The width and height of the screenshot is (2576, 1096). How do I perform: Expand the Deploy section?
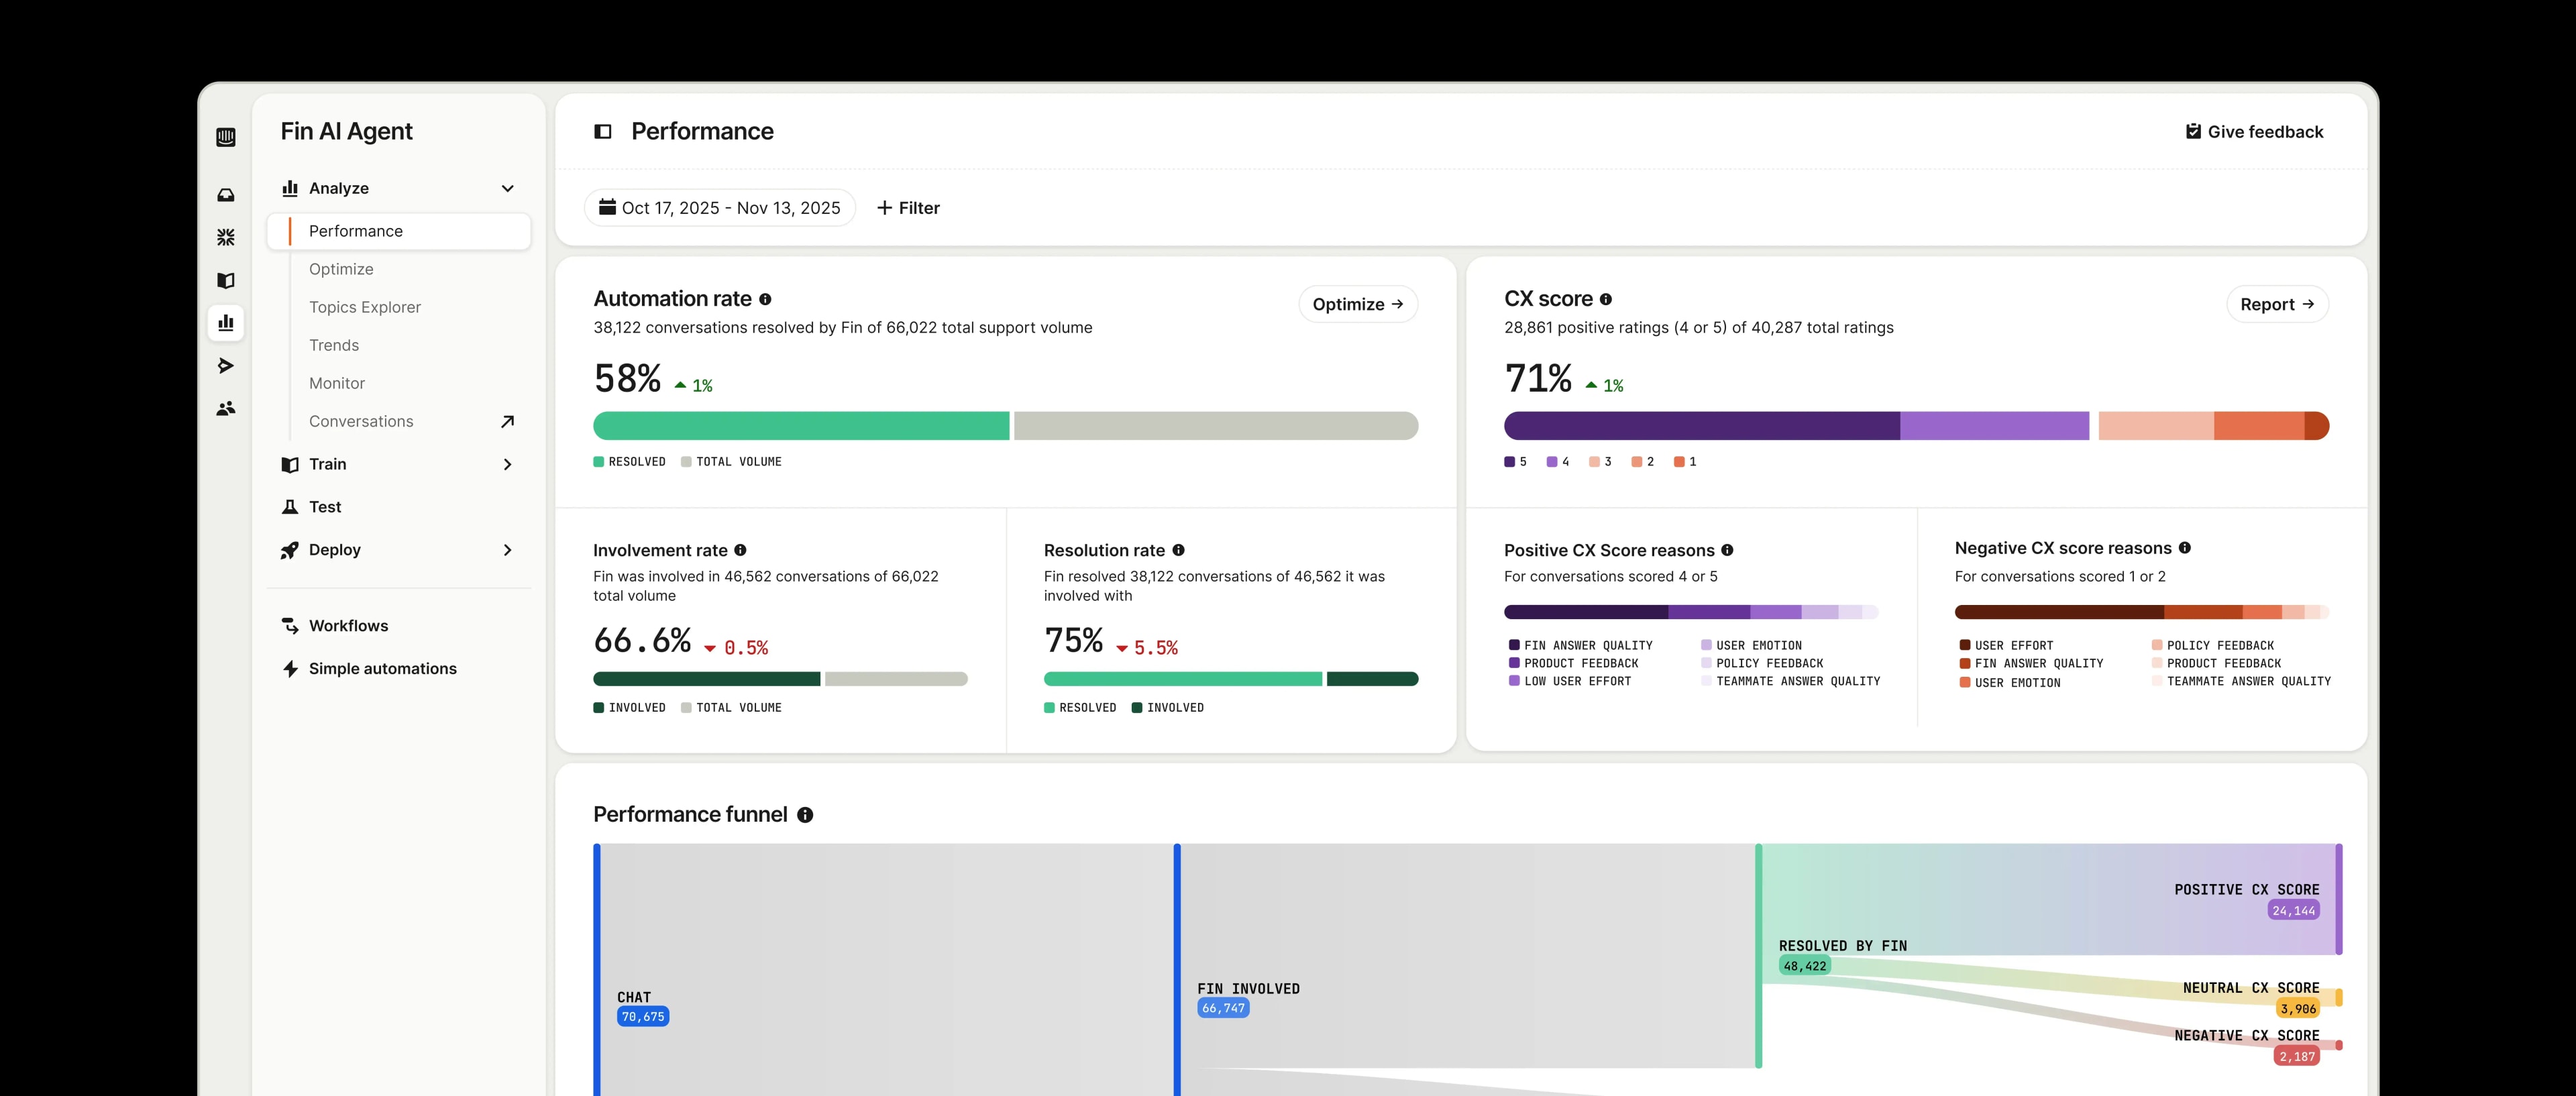coord(508,550)
